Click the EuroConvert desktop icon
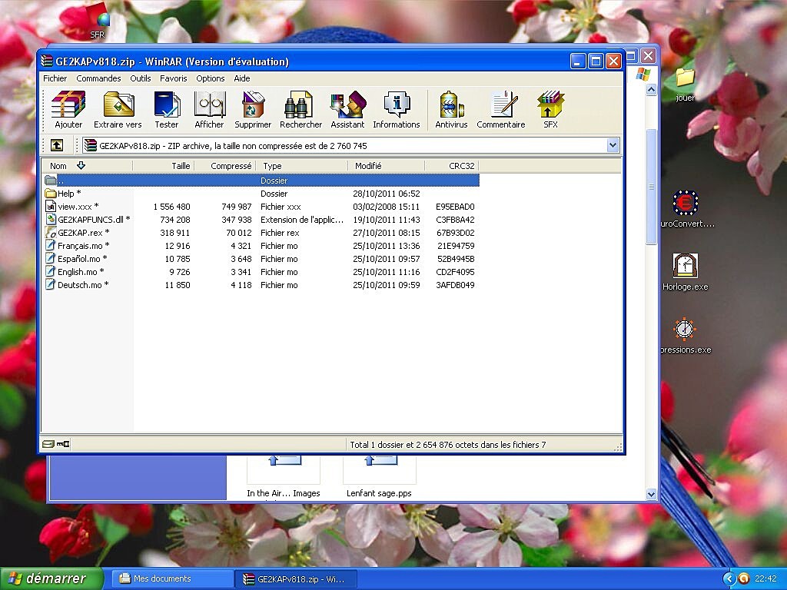This screenshot has width=787, height=590. click(685, 203)
